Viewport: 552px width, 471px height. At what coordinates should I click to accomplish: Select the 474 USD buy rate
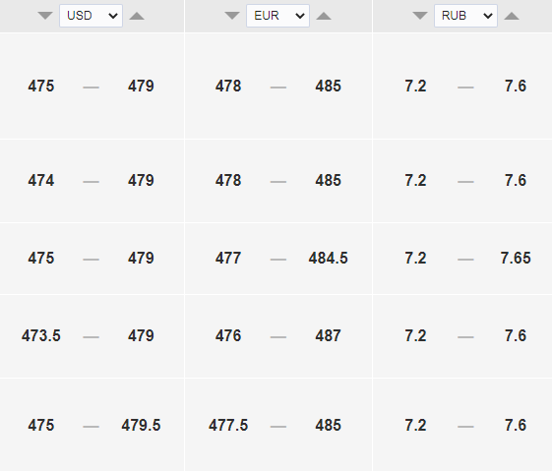click(41, 180)
